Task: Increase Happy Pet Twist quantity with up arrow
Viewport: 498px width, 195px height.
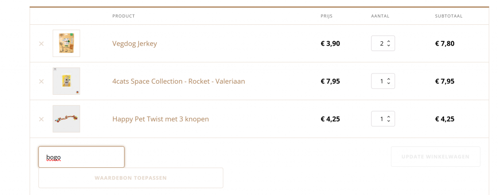Action: tap(389, 117)
